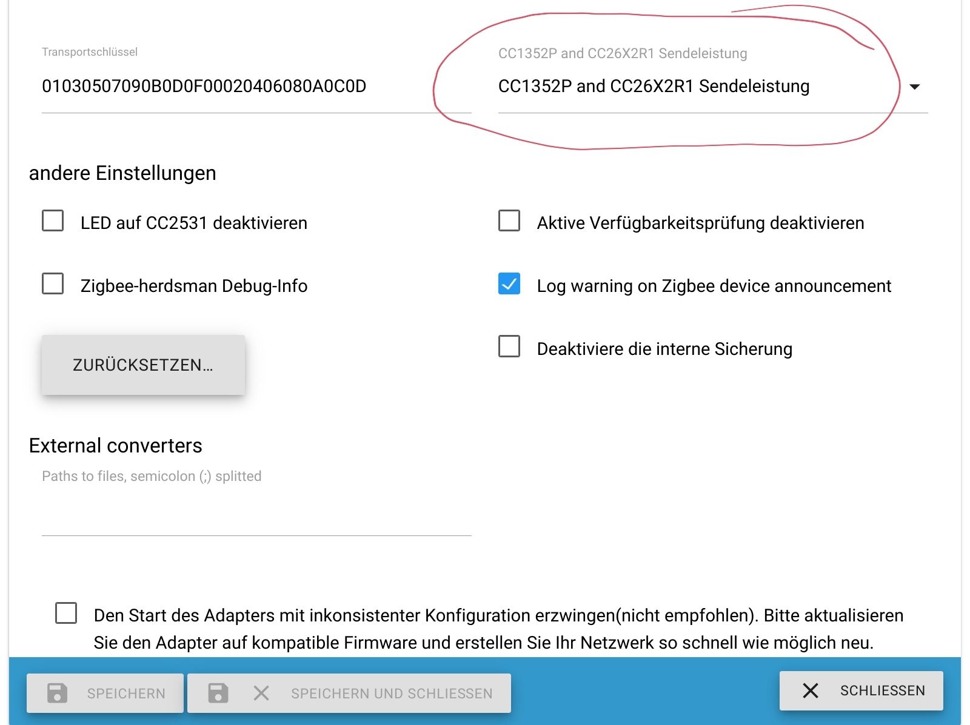Tick the force adapter start with inconsistent configuration checkbox
The image size is (970, 725).
click(x=66, y=613)
